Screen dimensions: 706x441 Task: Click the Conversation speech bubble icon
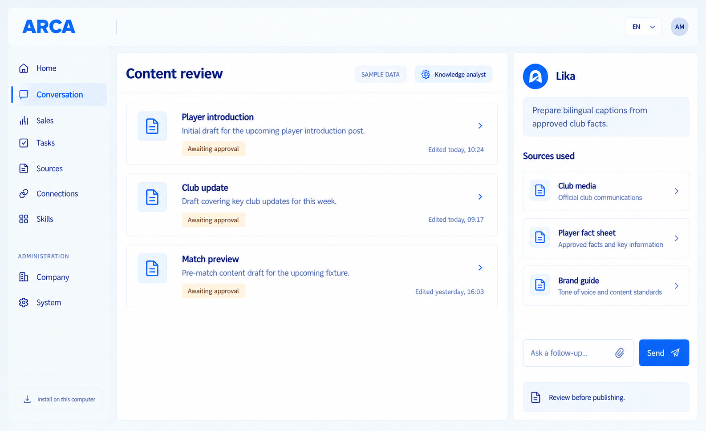click(x=24, y=94)
